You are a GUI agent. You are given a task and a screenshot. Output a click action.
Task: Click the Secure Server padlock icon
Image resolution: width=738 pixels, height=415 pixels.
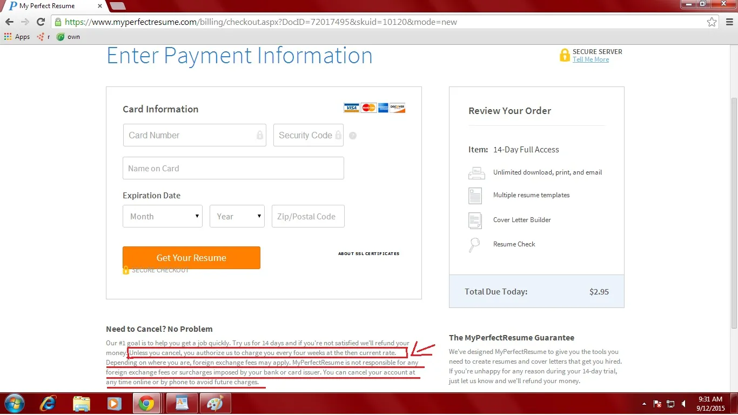tap(565, 55)
